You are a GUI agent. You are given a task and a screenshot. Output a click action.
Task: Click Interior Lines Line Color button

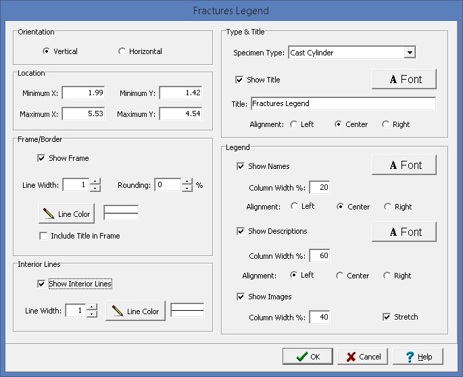click(135, 311)
